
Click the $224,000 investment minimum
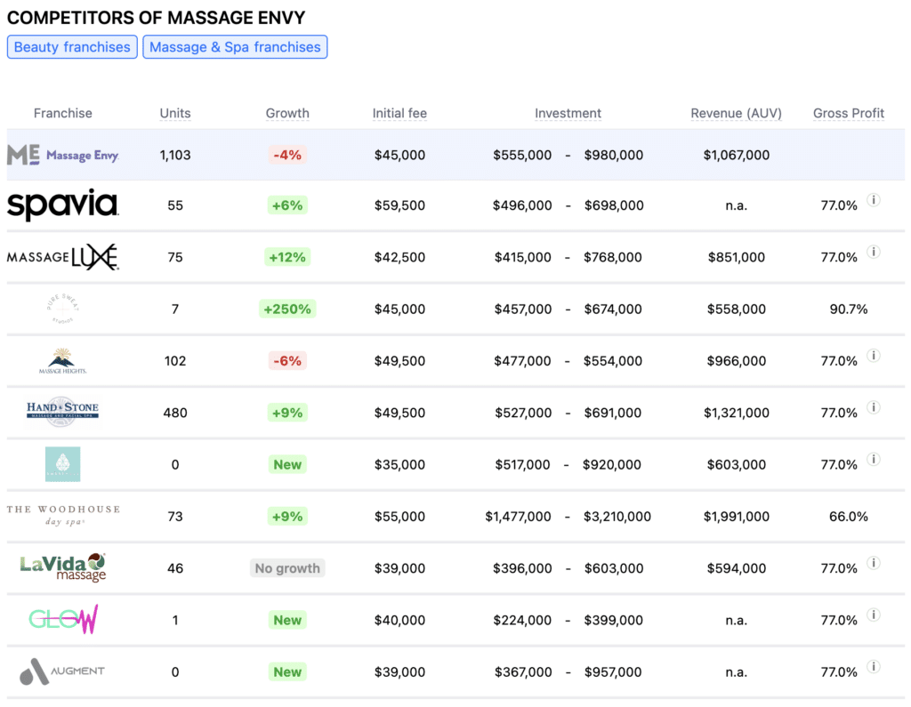pos(522,620)
